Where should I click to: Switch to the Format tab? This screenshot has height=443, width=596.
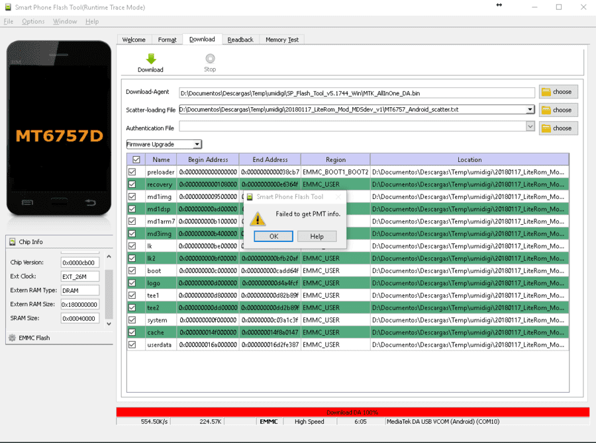click(x=168, y=40)
